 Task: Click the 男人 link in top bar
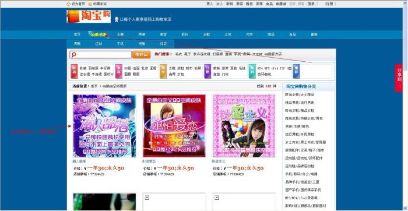click(210, 4)
